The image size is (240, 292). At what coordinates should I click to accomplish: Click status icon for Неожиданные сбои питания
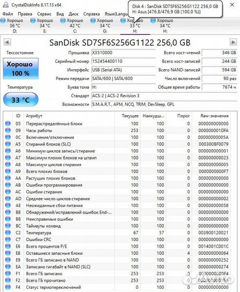(8, 205)
